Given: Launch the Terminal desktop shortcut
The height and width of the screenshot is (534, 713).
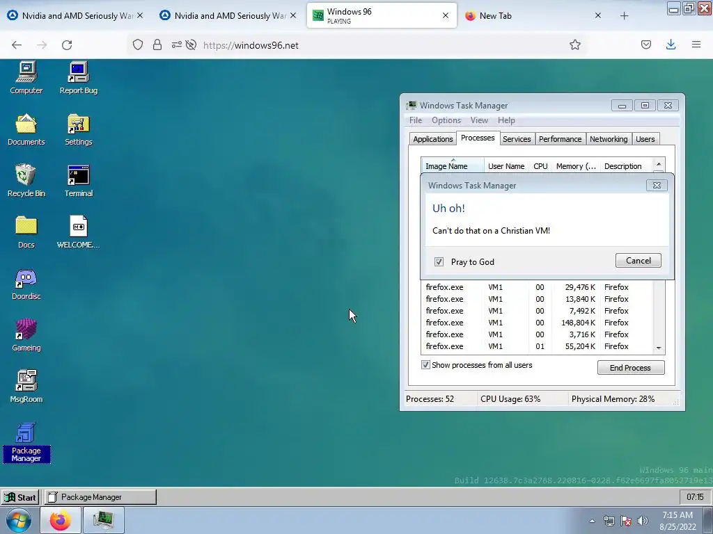Looking at the screenshot, I should (78, 181).
